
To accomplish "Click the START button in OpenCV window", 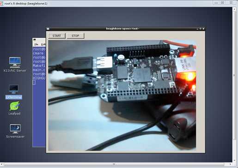I will click(57, 36).
